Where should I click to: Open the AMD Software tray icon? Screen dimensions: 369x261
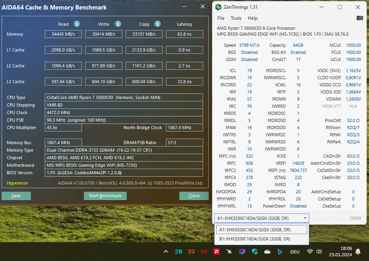(x=217, y=251)
